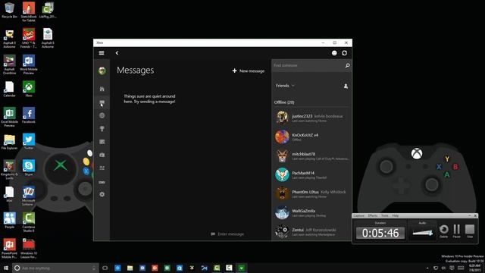This screenshot has width=485, height=273.
Task: Select friend KnOcKoUtZ v4
Action: coord(311,136)
